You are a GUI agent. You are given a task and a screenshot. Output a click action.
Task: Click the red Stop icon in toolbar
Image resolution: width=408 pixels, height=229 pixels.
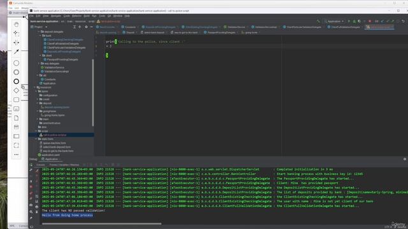(x=370, y=21)
